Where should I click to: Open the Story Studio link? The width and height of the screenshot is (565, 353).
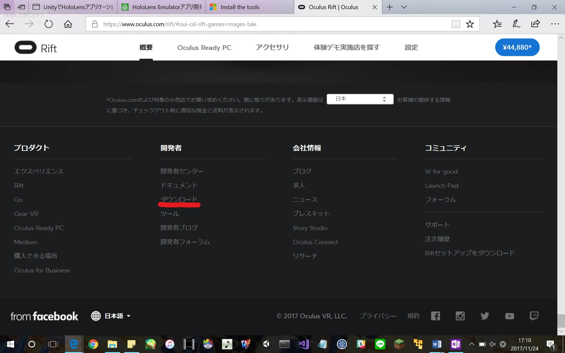pyautogui.click(x=310, y=228)
